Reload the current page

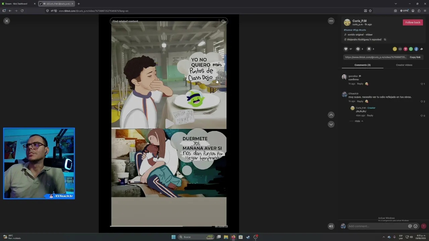coord(22,11)
